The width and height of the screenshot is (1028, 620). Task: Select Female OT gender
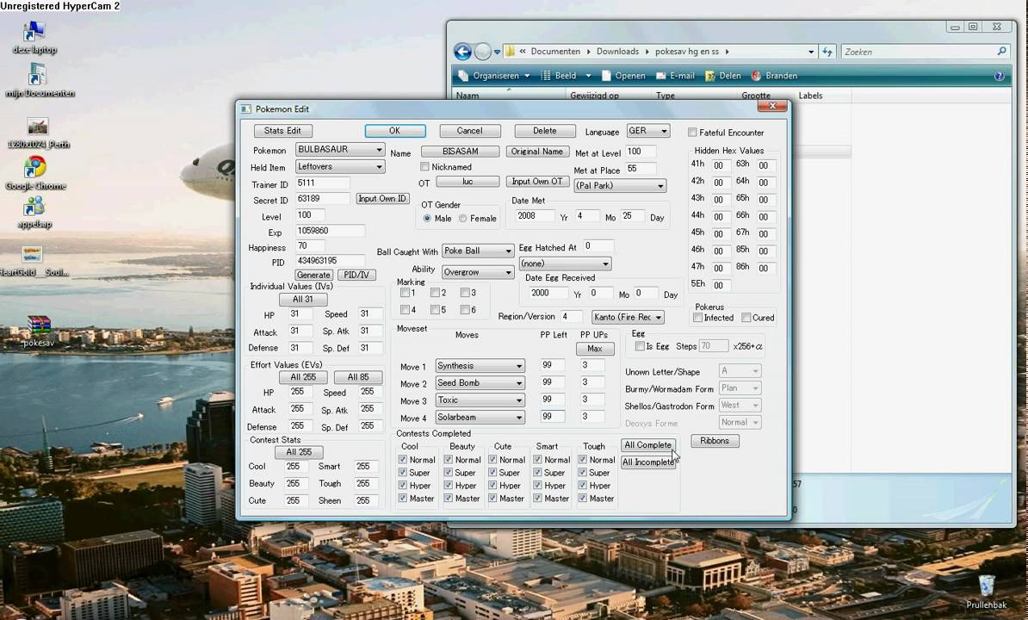(463, 218)
